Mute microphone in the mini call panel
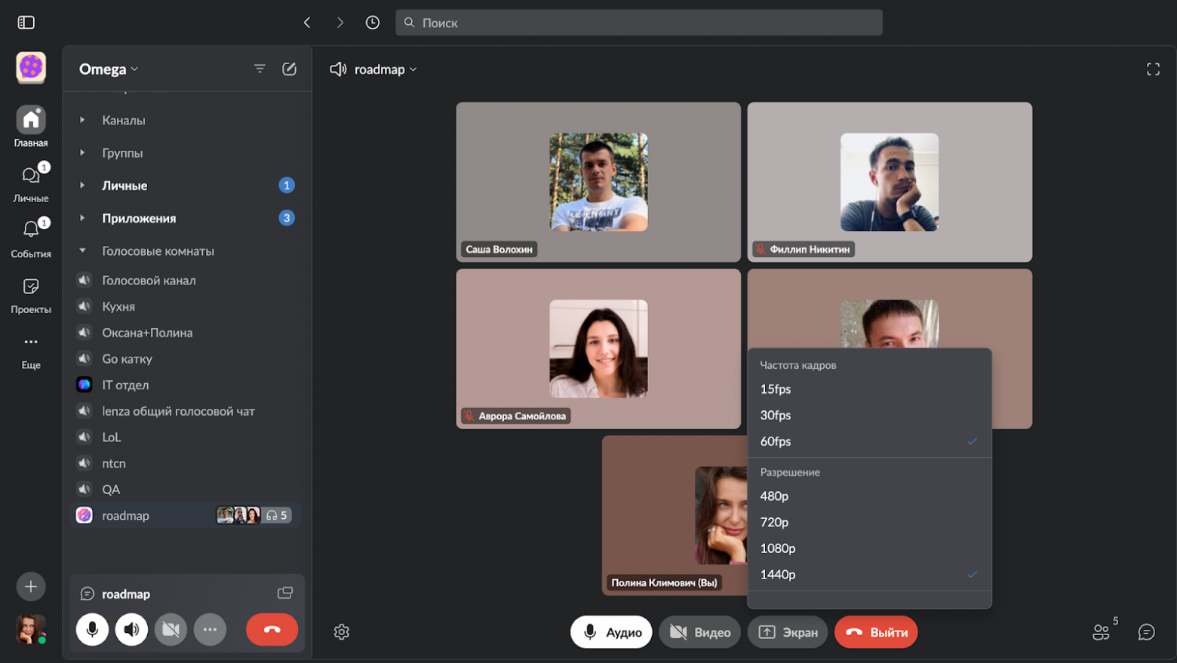1177x663 pixels. [92, 630]
